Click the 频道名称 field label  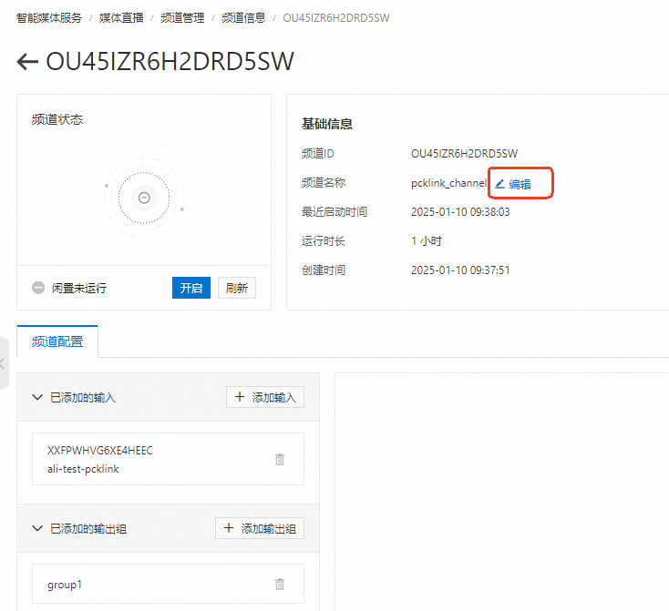324,182
